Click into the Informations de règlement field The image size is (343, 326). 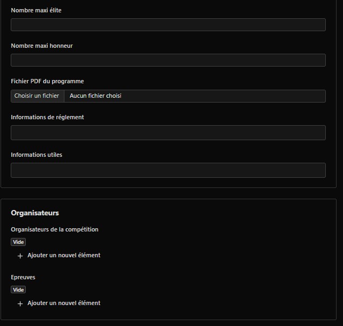coord(168,133)
